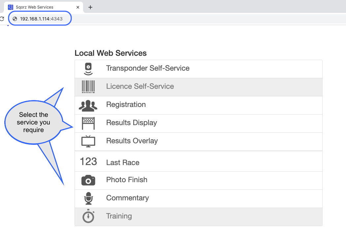Click the 123 Last Race icon
Image resolution: width=346 pixels, height=236 pixels.
click(88, 161)
